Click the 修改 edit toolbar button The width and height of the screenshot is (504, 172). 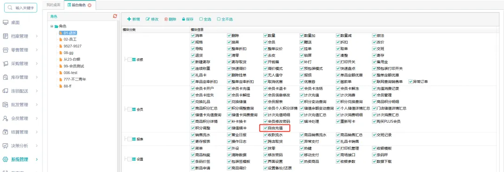coord(152,19)
